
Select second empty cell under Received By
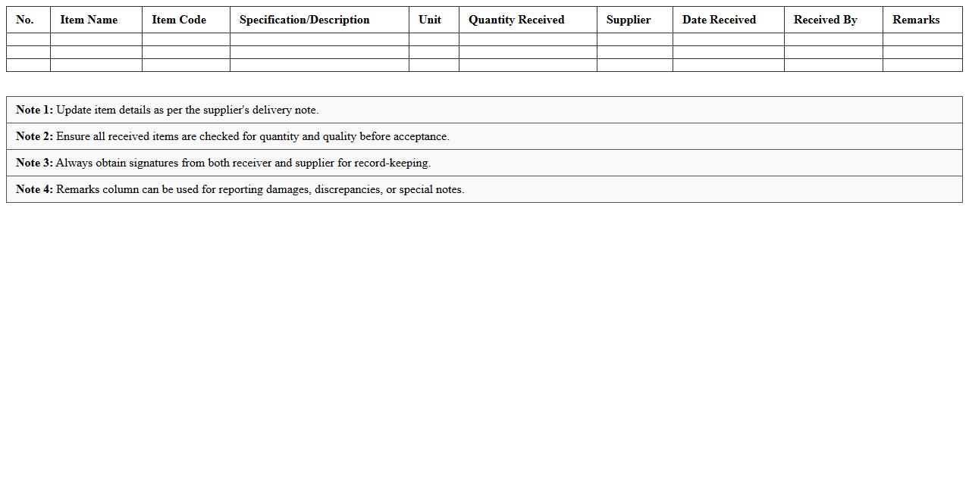tap(833, 52)
